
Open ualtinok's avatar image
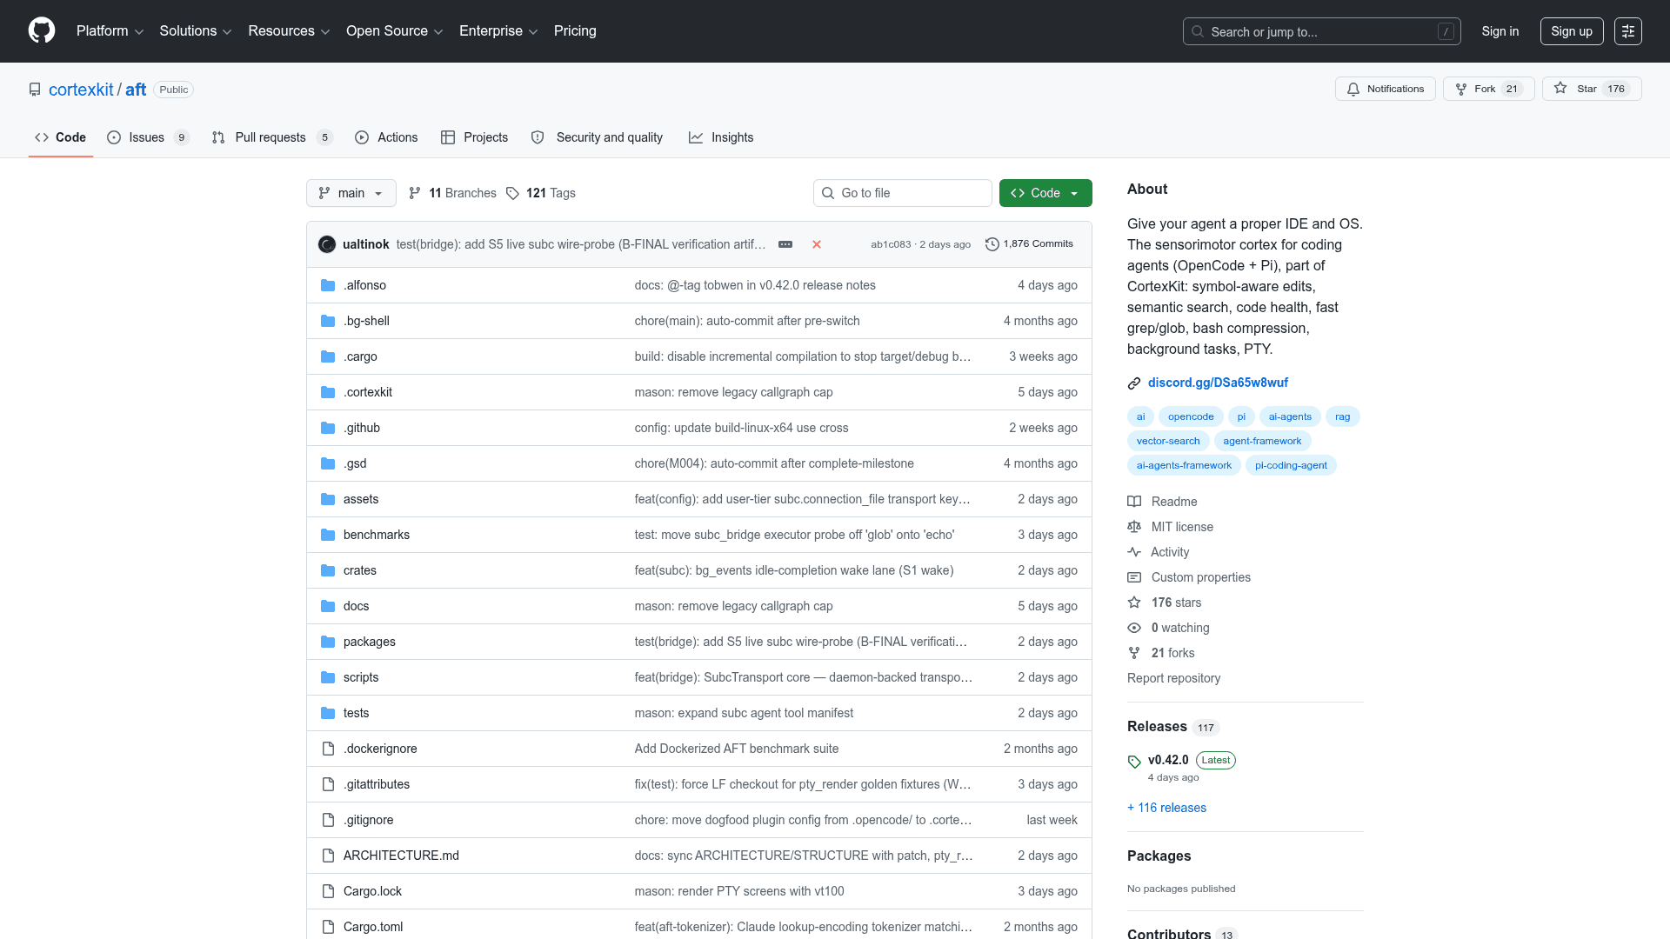tap(327, 244)
